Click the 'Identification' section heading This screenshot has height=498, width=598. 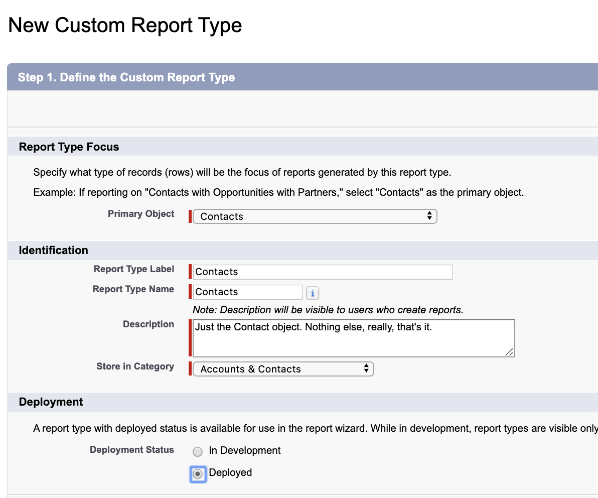(x=53, y=251)
